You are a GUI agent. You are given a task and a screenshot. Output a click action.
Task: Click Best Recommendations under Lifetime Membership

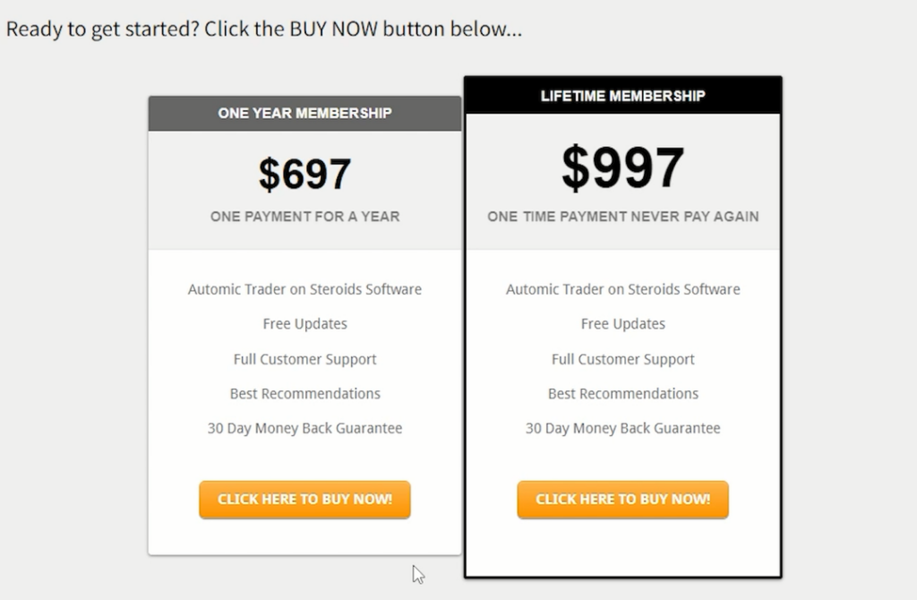click(x=622, y=394)
